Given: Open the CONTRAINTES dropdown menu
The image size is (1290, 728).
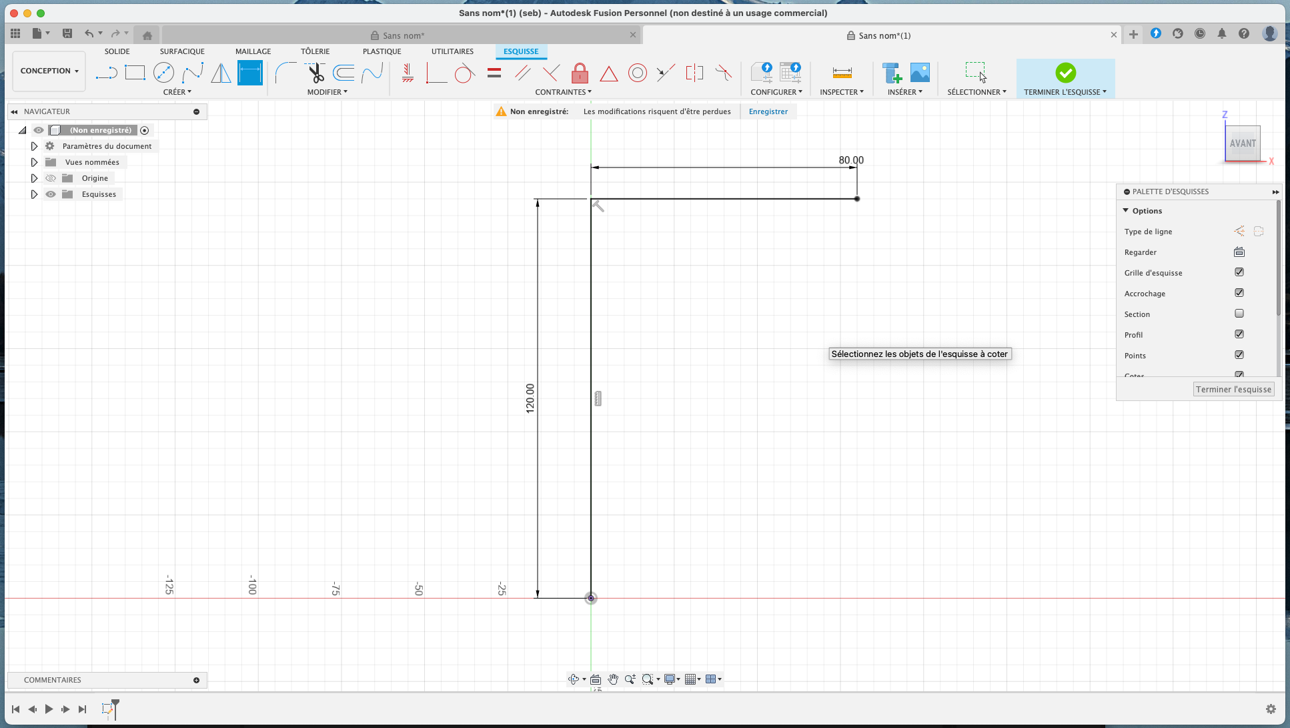Looking at the screenshot, I should point(563,92).
